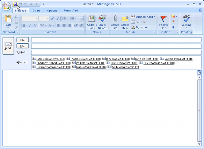Switch to the Insert tab
204x149 pixels.
pos(36,11)
